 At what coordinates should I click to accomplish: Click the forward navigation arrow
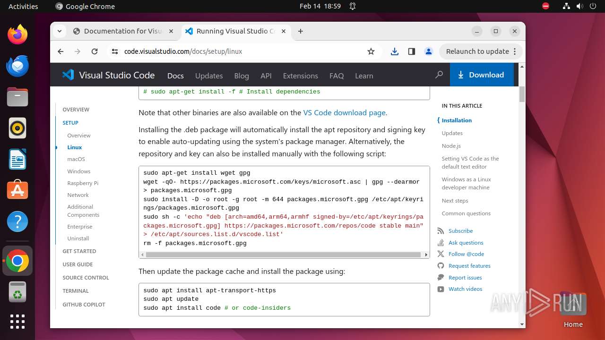coord(78,51)
